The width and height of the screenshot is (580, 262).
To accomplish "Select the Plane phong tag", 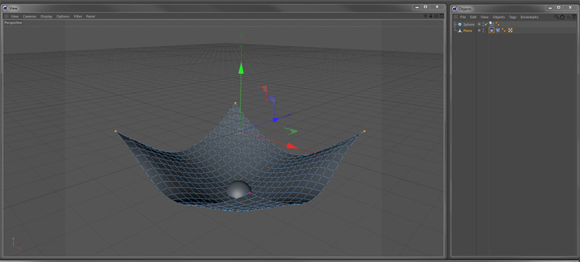I will coord(504,30).
